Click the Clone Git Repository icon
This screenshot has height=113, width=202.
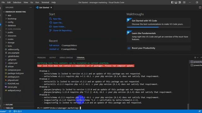pos(50,30)
